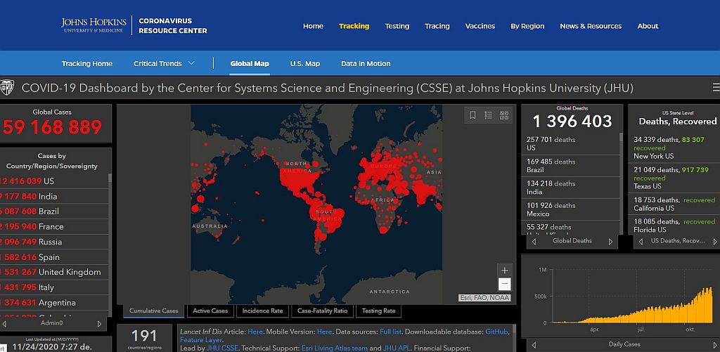Select the Incidence Rate map tab
720x352 pixels.
point(263,311)
